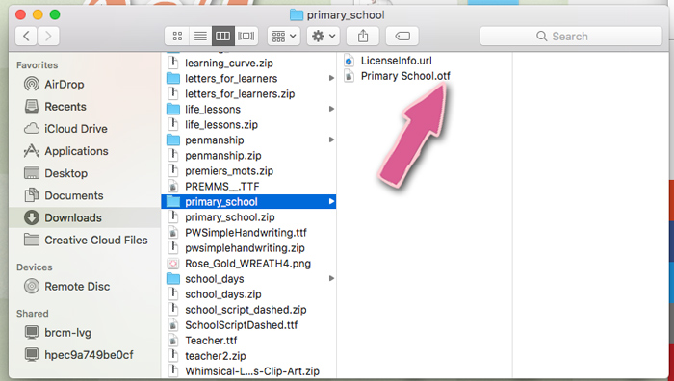Viewport: 674px width, 381px height.
Task: Select letters_for_learners.zip file
Action: click(248, 94)
